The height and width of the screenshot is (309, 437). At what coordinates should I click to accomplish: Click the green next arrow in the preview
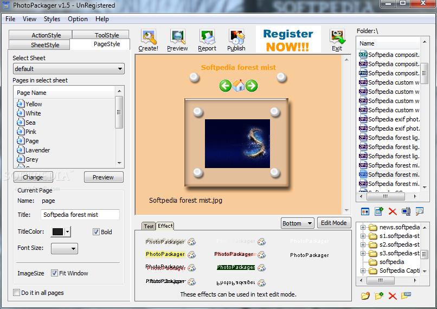click(x=252, y=86)
